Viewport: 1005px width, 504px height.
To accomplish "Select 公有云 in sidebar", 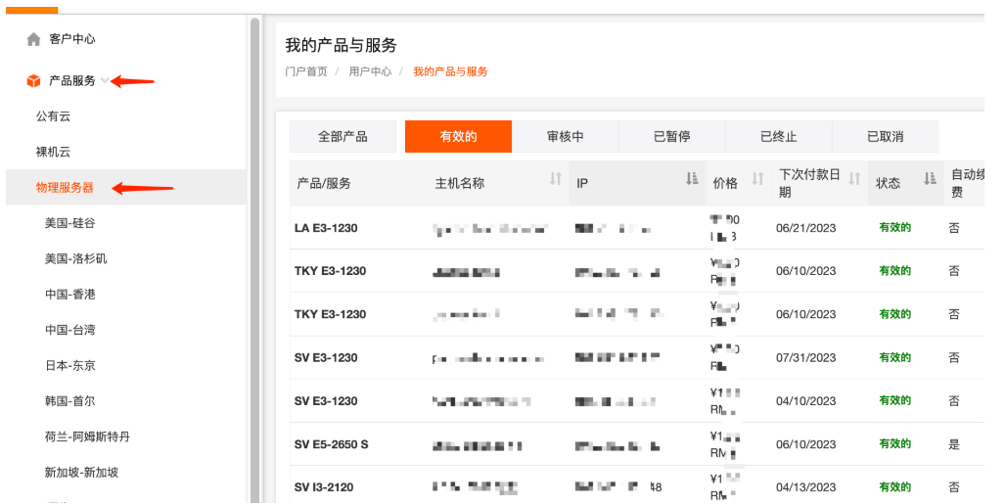I will [53, 116].
